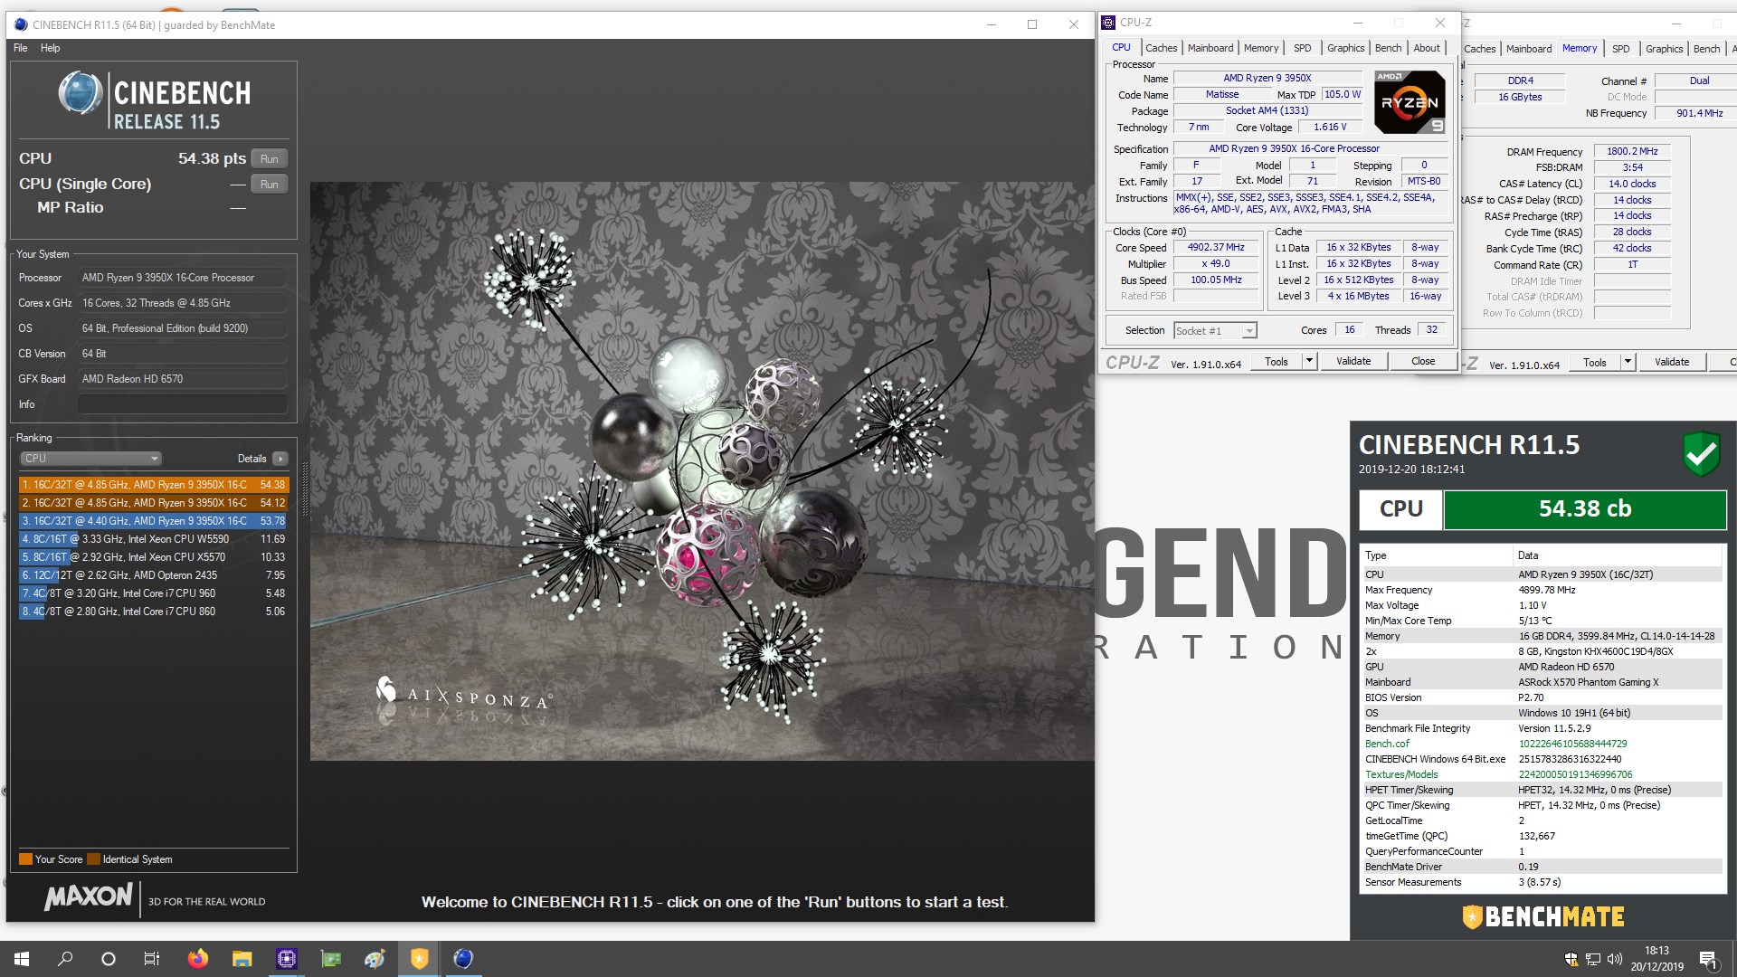Open Memory tab in front CPU-Z window
This screenshot has width=1737, height=977.
[x=1260, y=48]
